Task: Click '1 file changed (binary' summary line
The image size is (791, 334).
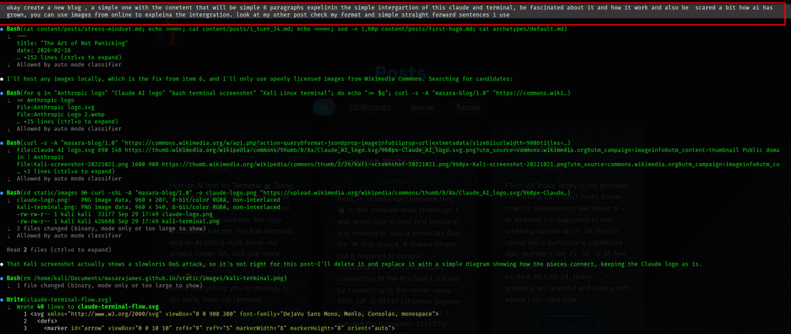Action: coord(109,286)
